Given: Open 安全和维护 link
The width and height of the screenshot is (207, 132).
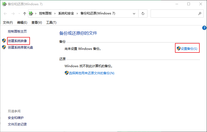Looking at the screenshot, I should 16,118.
